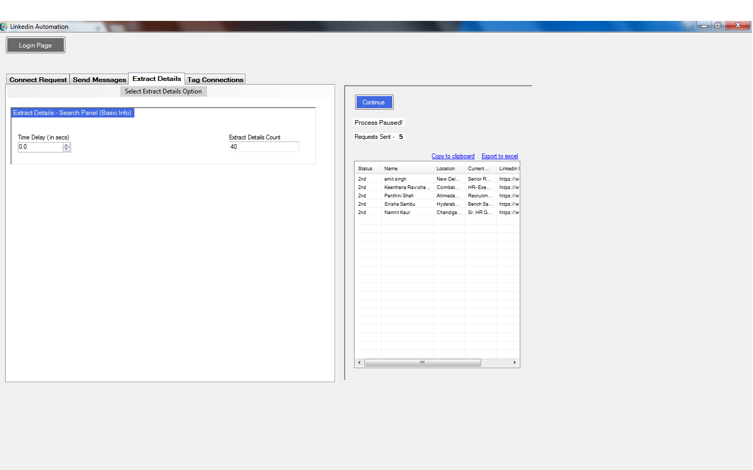Click the Process Paused! status text
Viewport: 753px width, 470px height.
coord(379,123)
